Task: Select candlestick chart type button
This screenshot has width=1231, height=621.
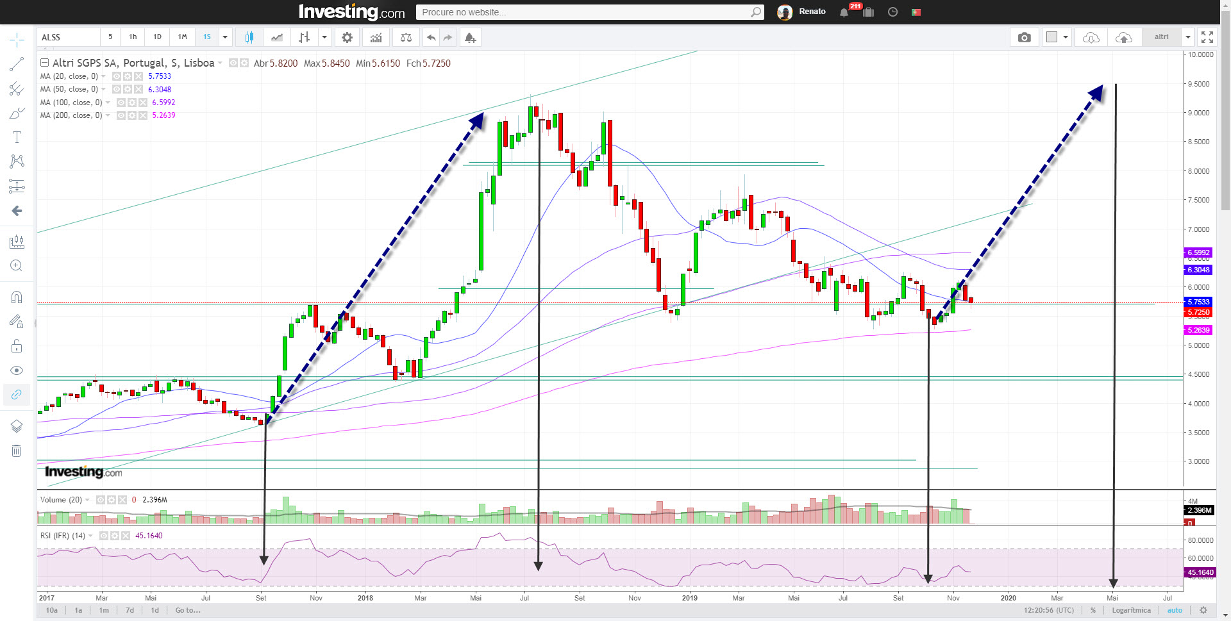Action: coord(249,37)
